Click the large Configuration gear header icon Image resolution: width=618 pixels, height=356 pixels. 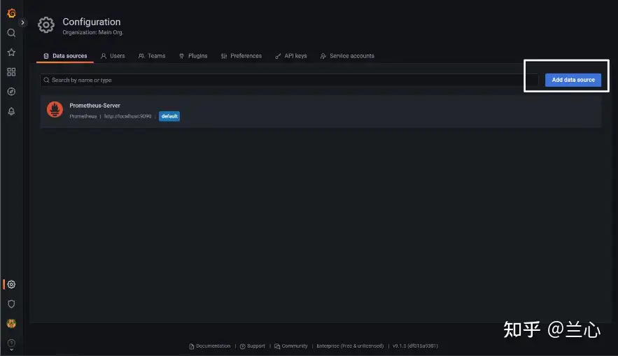[46, 24]
